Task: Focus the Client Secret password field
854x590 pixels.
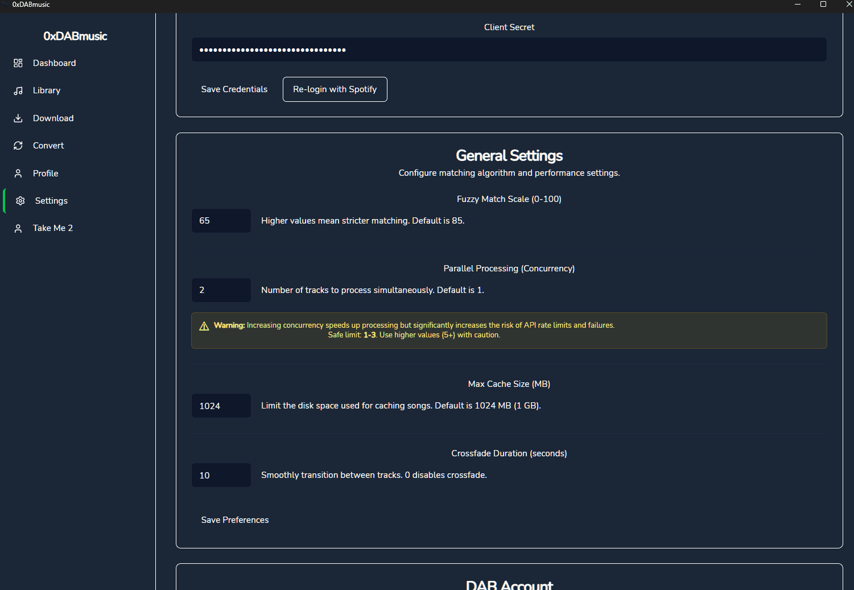Action: tap(509, 49)
